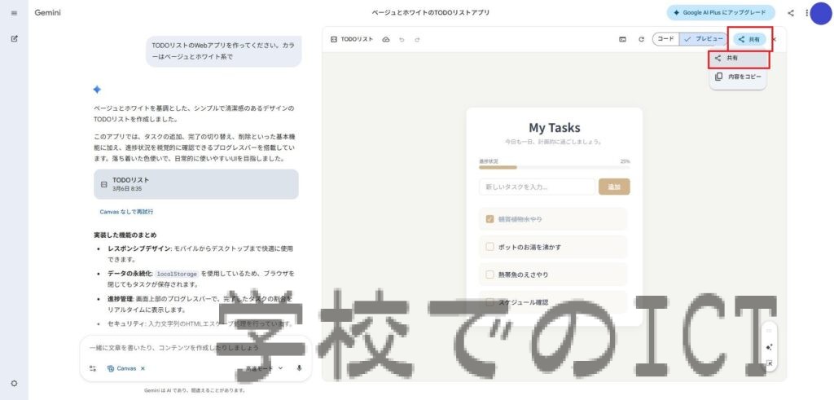Viewport: 834px width, 400px height.
Task: Switch to the コード tab
Action: click(665, 39)
